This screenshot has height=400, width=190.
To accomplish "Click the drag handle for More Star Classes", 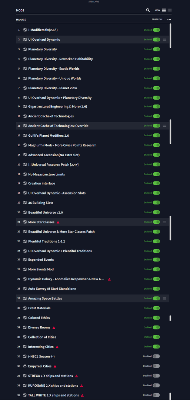I will pyautogui.click(x=164, y=222).
